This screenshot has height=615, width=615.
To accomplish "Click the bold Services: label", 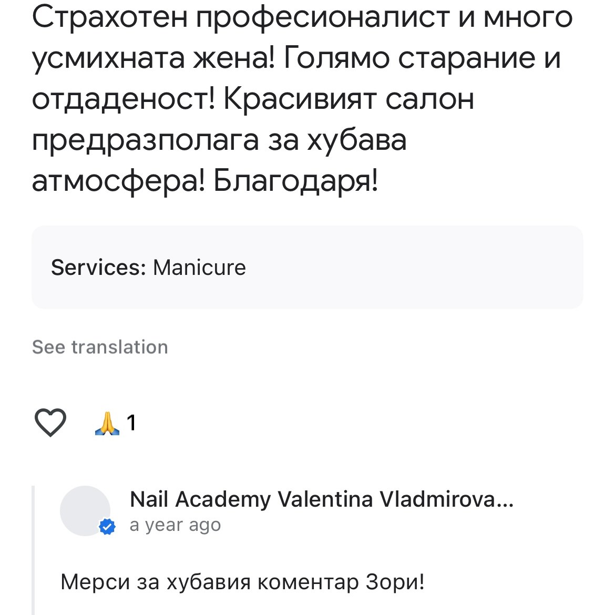I will point(98,268).
